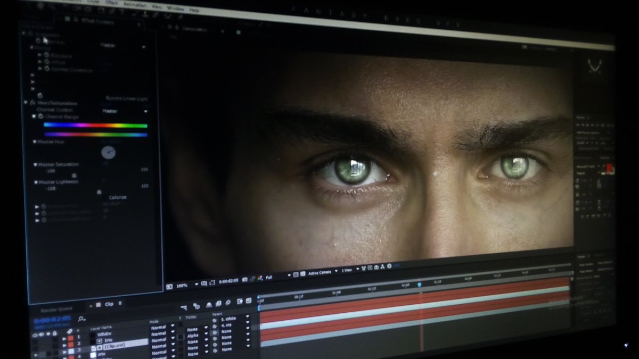Screen dimensions: 639x359
Task: Collapse the Master Hue property
Action: (x=34, y=141)
